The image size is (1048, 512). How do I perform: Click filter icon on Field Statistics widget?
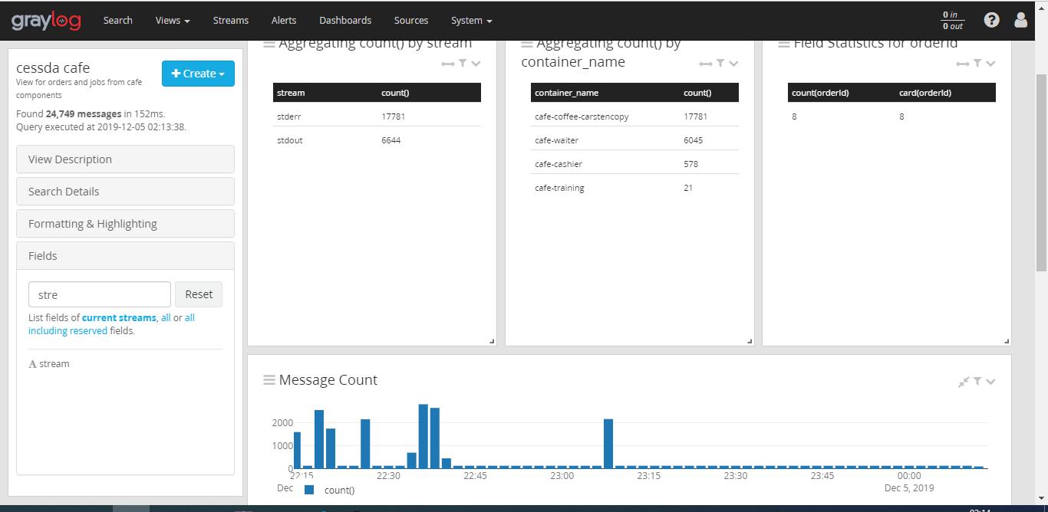[977, 64]
